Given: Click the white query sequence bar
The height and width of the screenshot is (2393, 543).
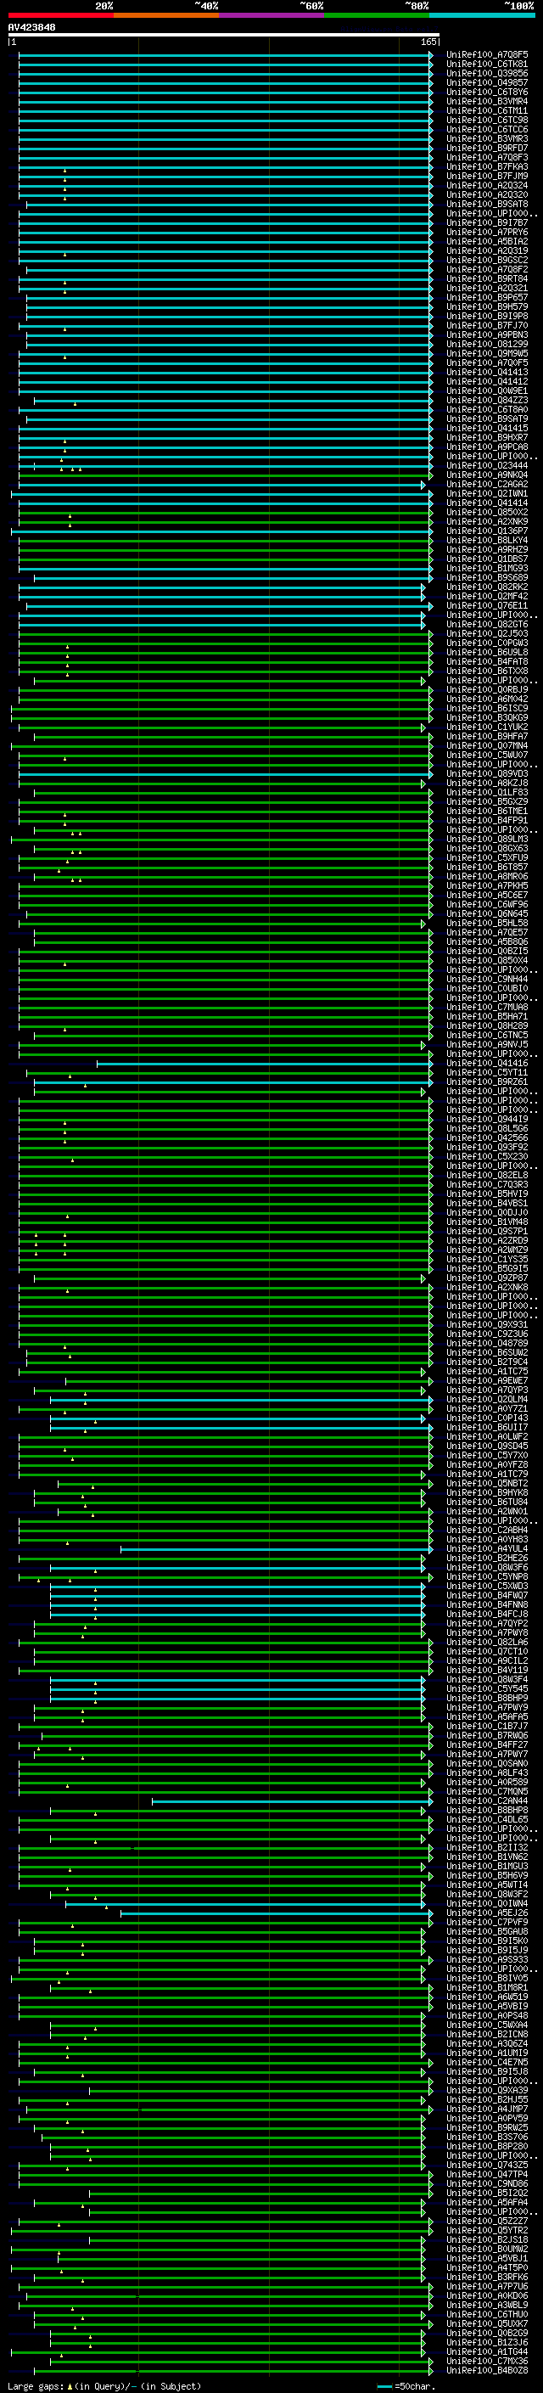Looking at the screenshot, I should (224, 34).
